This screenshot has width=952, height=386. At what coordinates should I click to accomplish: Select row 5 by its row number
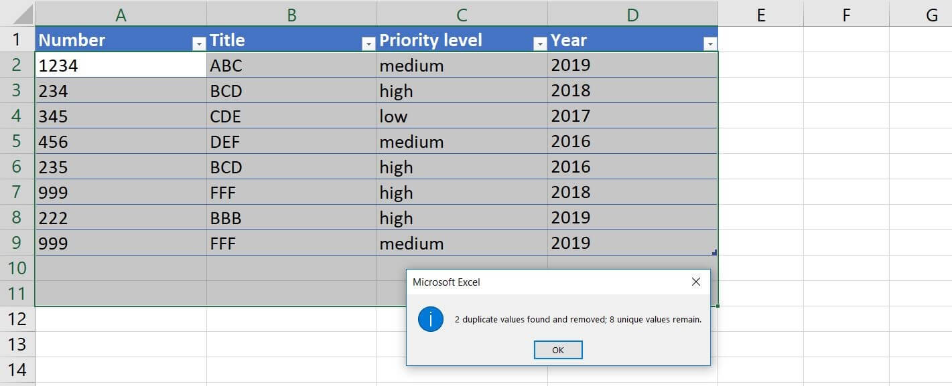15,141
